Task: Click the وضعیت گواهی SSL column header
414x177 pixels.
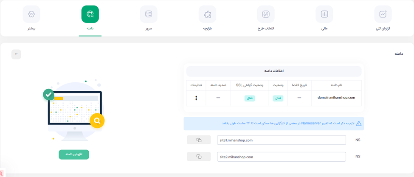Action: click(x=250, y=85)
